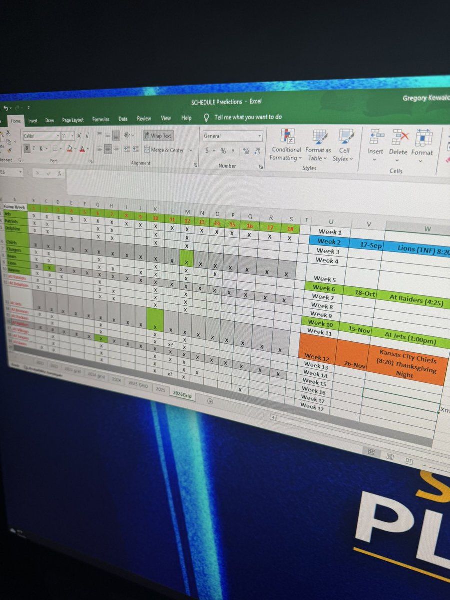Open the Number dialog launcher arrow
The height and width of the screenshot is (600, 450).
(x=261, y=167)
